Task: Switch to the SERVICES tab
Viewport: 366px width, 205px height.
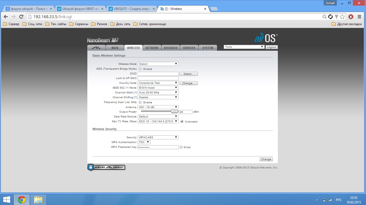Action: pos(189,48)
